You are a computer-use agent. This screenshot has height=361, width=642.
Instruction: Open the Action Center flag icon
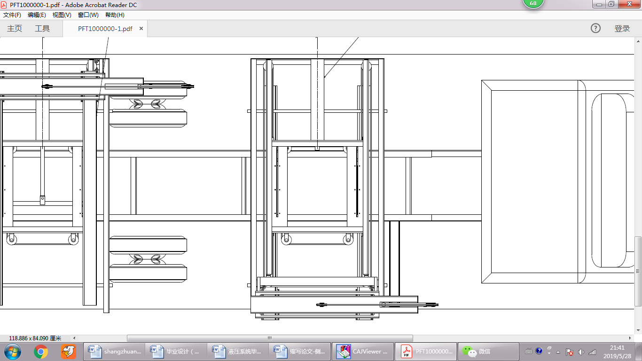(569, 352)
